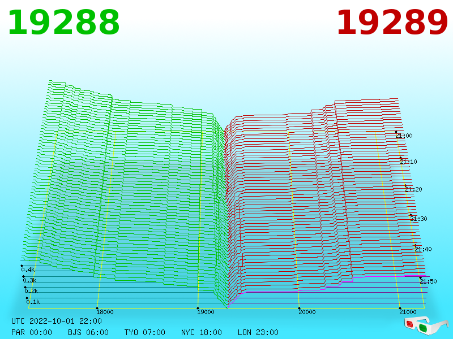The width and height of the screenshot is (453, 339).
Task: Click the 21:20 time axis marker
Action: coord(413,189)
